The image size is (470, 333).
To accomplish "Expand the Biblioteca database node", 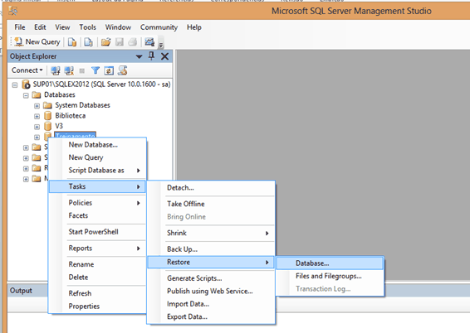I will click(x=37, y=116).
